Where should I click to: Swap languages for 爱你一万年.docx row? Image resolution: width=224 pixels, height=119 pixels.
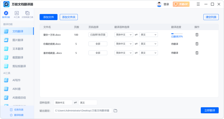[x=136, y=35]
